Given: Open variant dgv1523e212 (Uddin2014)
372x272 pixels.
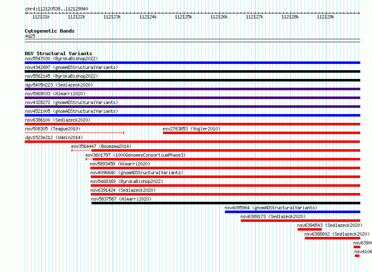Looking at the screenshot, I should [x=54, y=137].
